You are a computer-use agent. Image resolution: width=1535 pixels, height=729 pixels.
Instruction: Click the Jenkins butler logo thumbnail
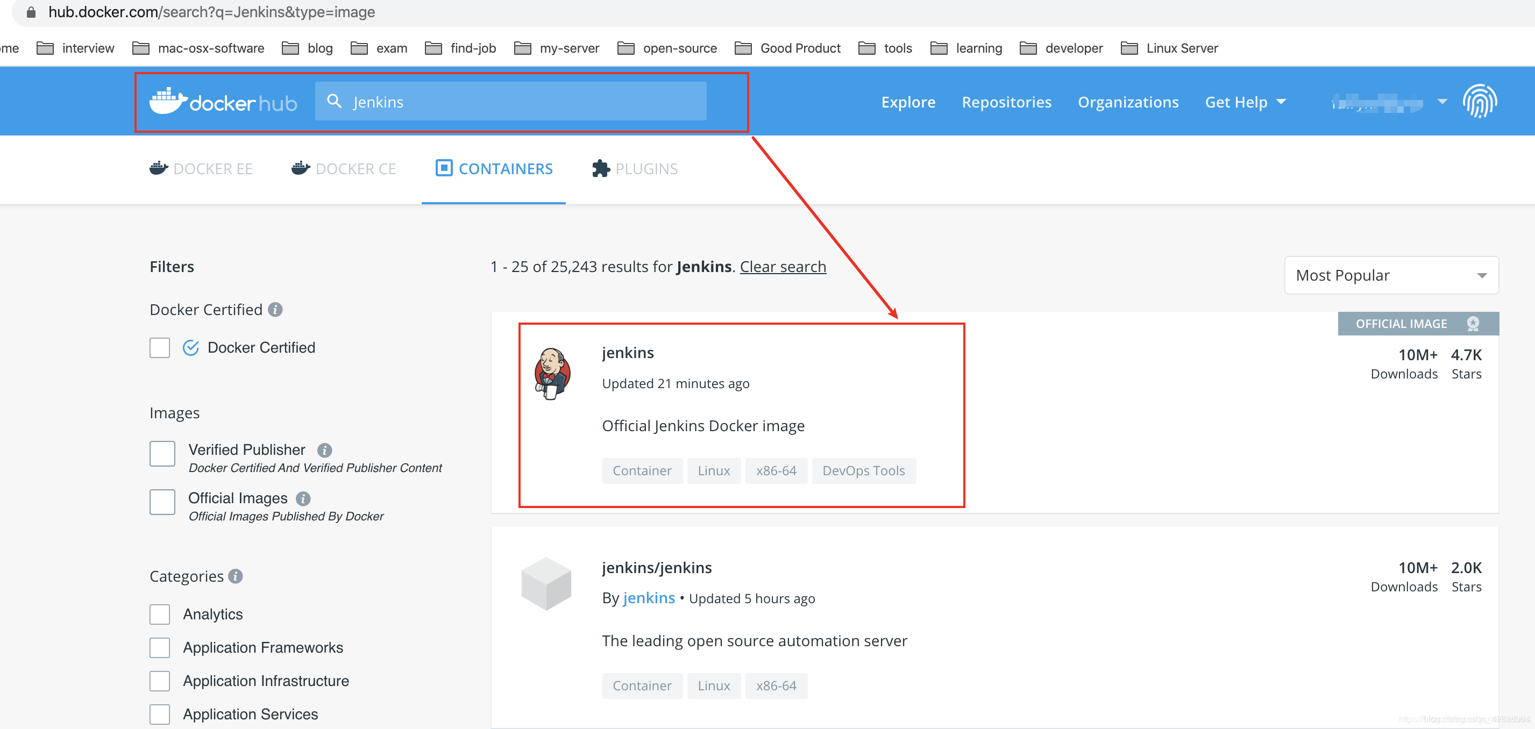click(552, 374)
